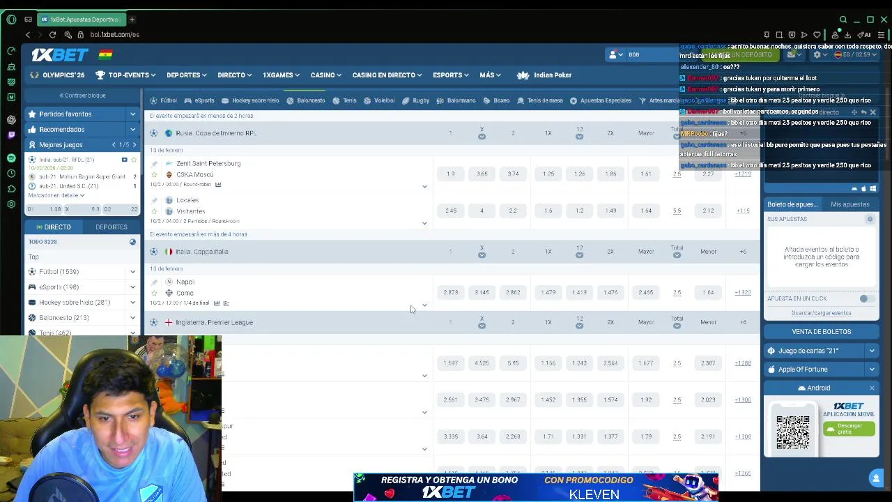Screen dimensions: 892x502
Task: Expand eSports (198) in sidebar
Action: [132, 287]
